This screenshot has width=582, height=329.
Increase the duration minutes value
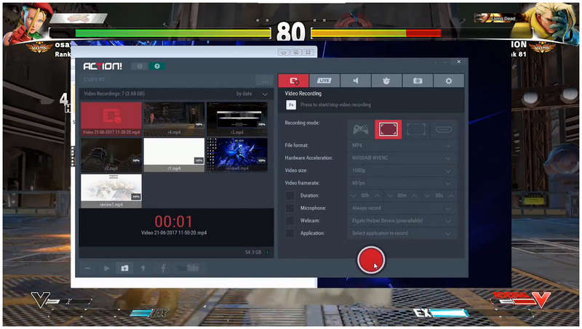point(415,195)
